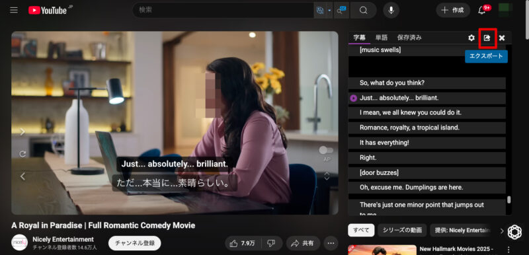Click the subtitle list scrollbar thumb
The image size is (529, 255).
pos(509,200)
